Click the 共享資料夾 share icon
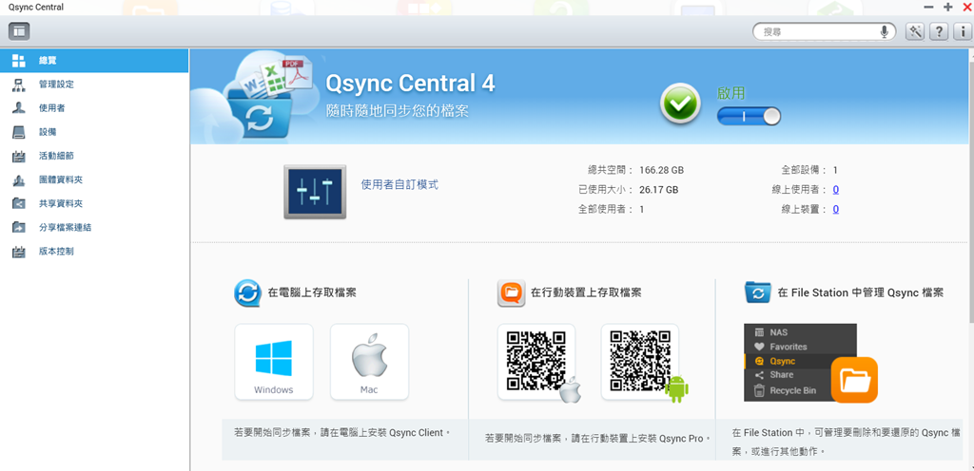The width and height of the screenshot is (974, 471). click(19, 203)
